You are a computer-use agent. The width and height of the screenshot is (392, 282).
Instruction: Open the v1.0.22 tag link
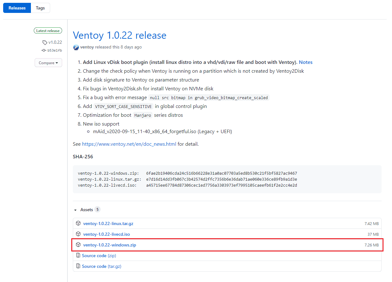(55, 42)
